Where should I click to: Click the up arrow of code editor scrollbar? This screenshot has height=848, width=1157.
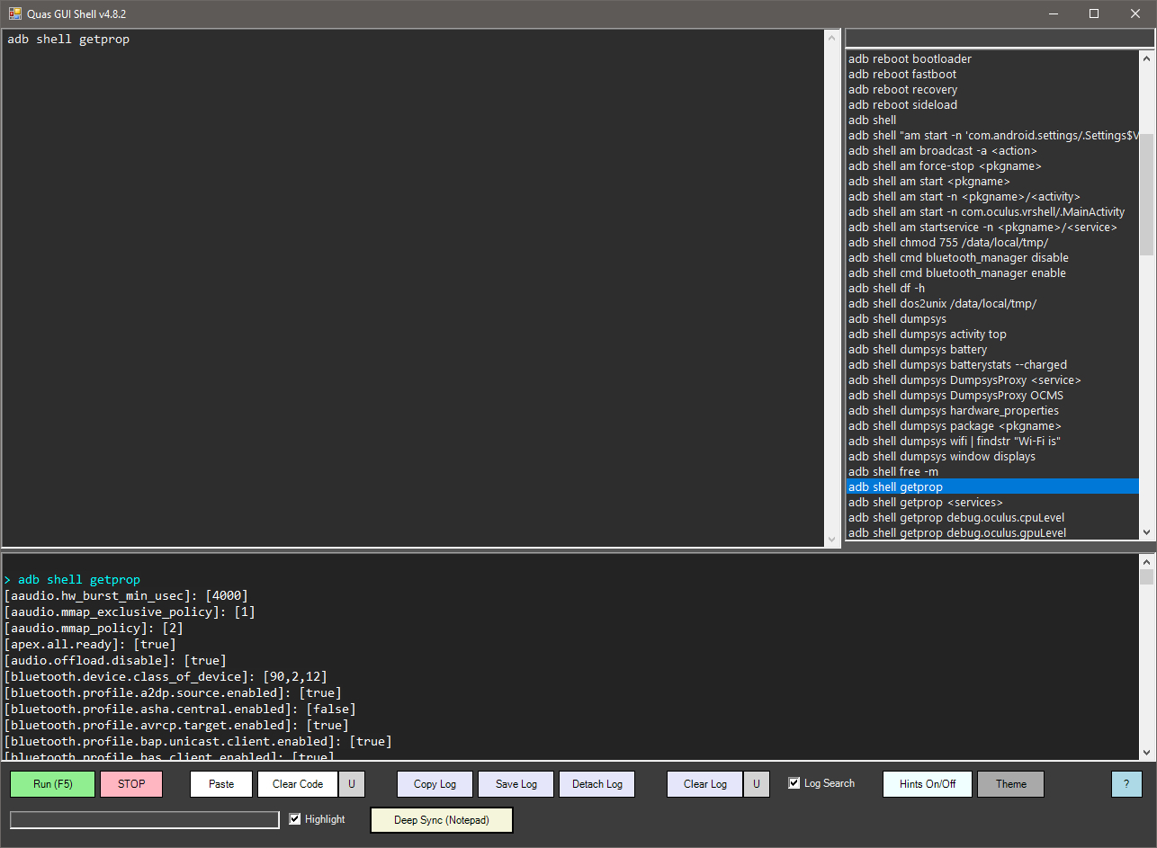click(x=831, y=38)
